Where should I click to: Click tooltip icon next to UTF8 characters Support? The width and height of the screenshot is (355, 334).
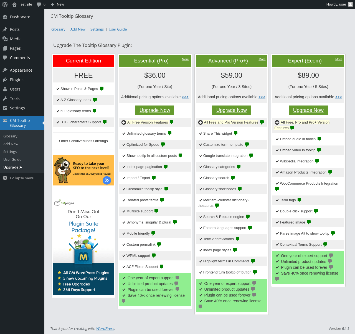click(105, 122)
